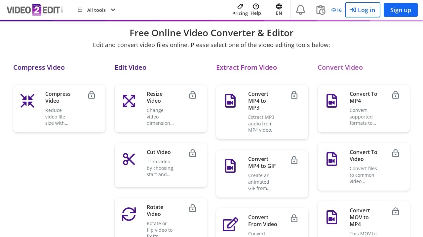
Task: Click the Edit Video category heading
Action: 131,67
